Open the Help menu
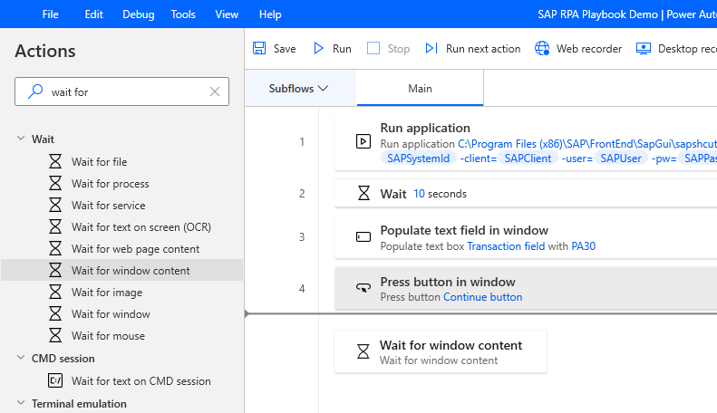Viewport: 717px width, 413px height. [x=270, y=14]
